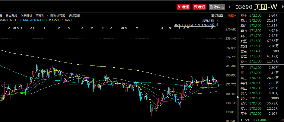
Task: Go to previous stock with left arrow
Action: (x=229, y=7)
